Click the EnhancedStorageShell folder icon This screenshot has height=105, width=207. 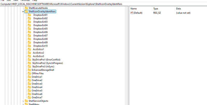29,70
